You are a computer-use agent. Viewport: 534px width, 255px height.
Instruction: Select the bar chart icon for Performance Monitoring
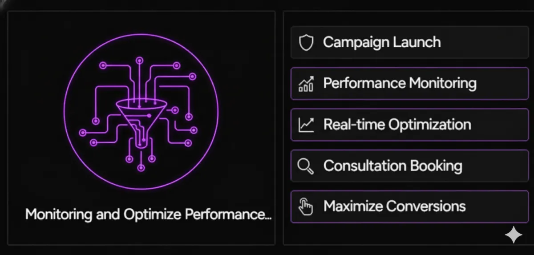[306, 84]
